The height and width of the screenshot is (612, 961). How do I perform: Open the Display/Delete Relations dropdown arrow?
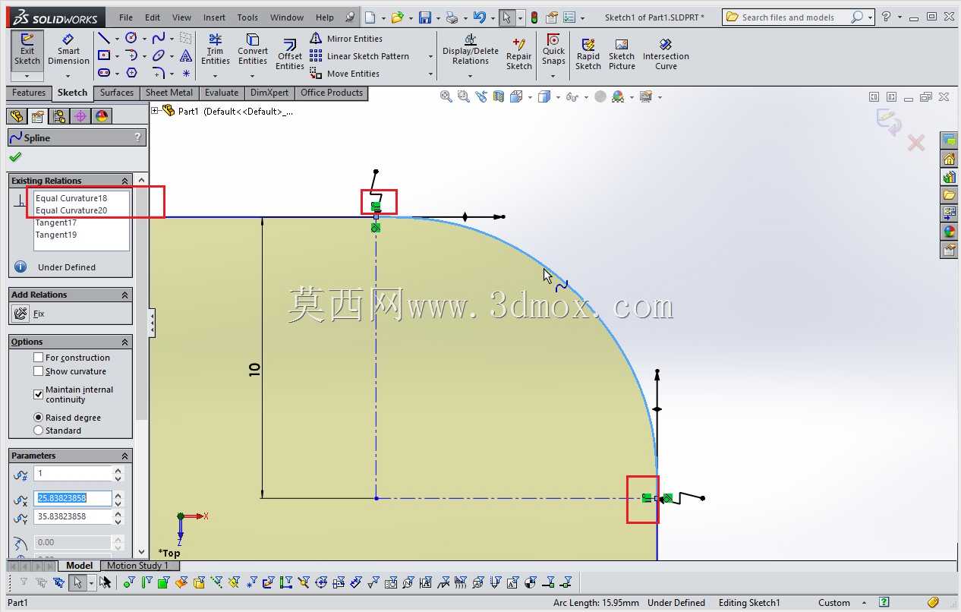tap(471, 76)
